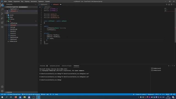Open the Extensions view in activity bar
Screen dimensions: 176x99
point(2,23)
